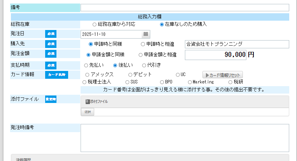The height and width of the screenshot is (161, 297).
Task: Choose 申請金額と相違 for 発注金額
Action: pos(141,55)
